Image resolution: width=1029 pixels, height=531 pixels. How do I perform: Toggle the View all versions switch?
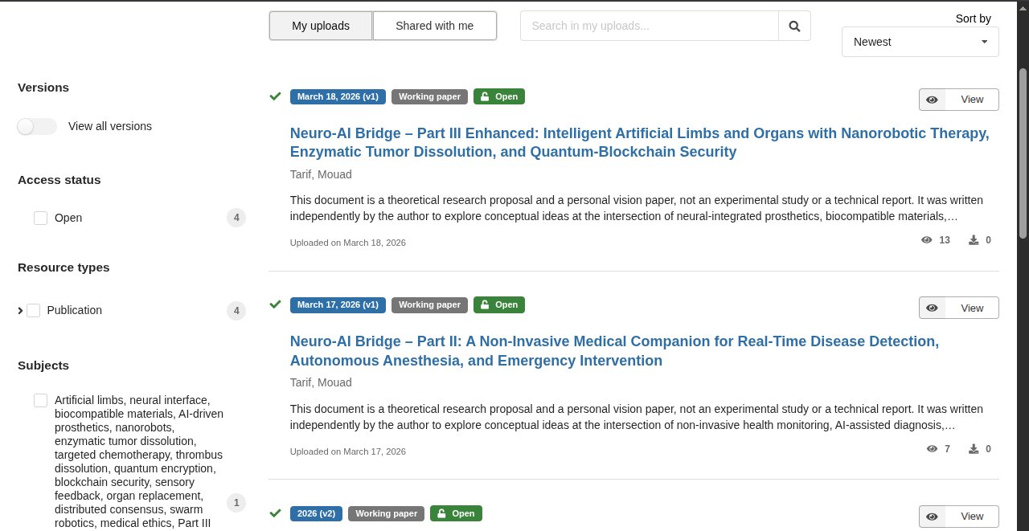pyautogui.click(x=37, y=126)
